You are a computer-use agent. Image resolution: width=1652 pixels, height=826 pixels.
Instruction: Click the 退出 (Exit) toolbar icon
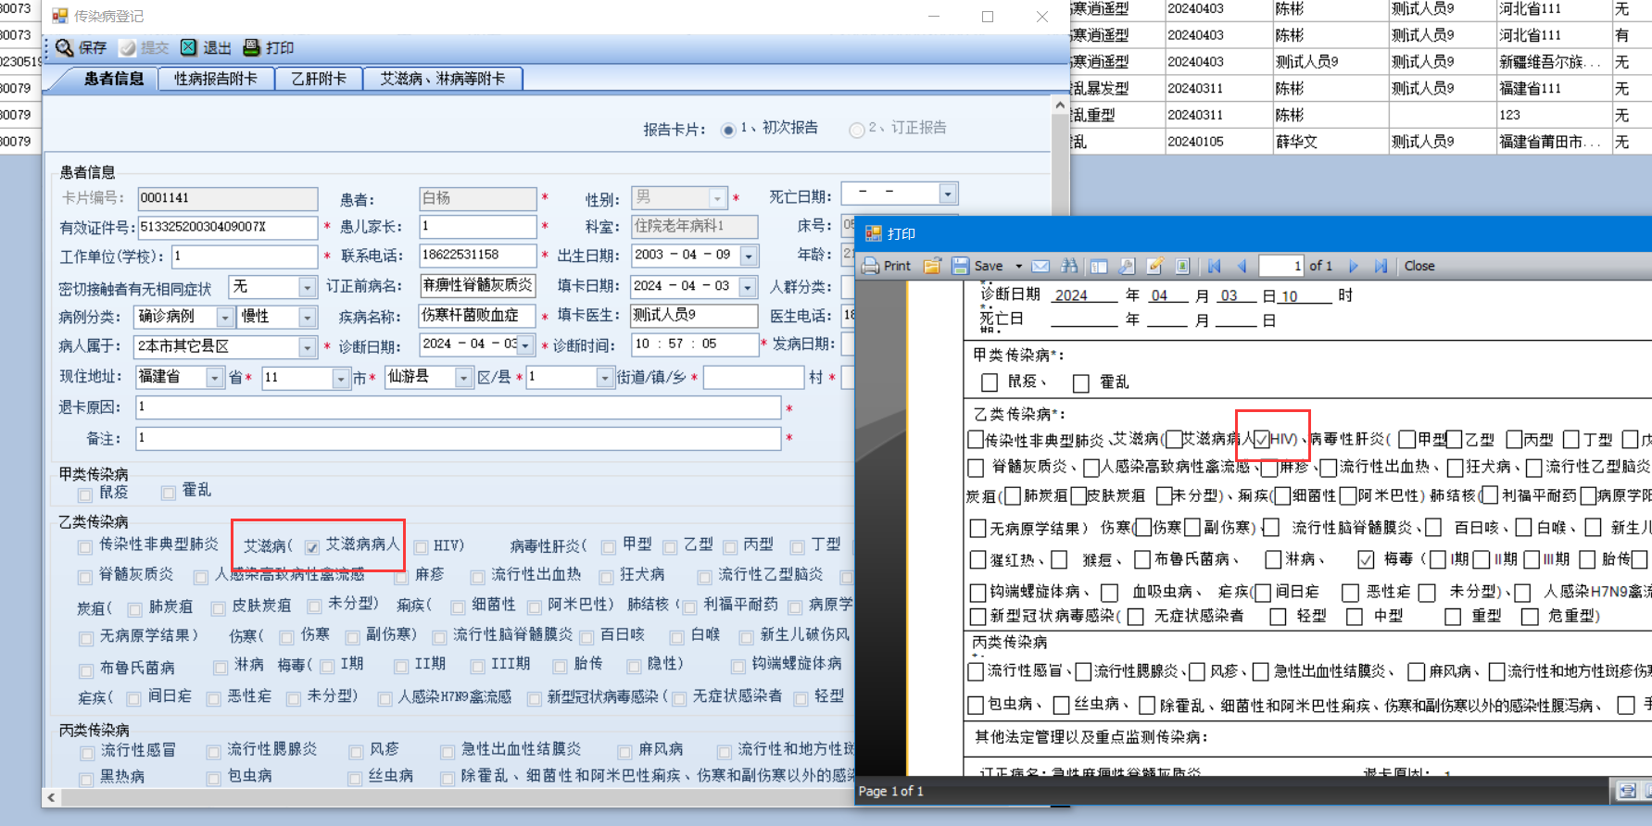189,47
